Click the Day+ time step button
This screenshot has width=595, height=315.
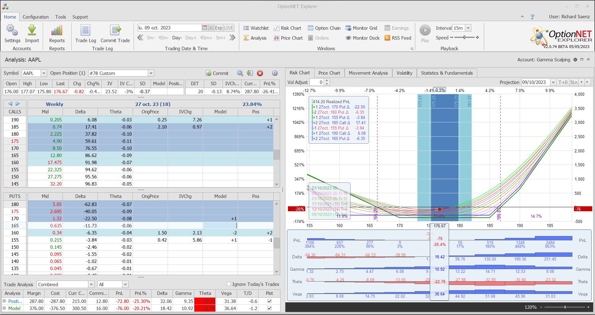(191, 38)
